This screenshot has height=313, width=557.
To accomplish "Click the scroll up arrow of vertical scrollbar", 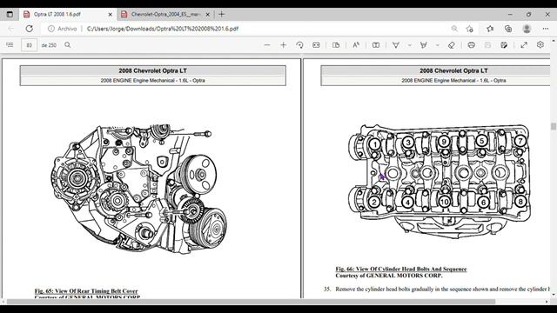I will 554,41.
